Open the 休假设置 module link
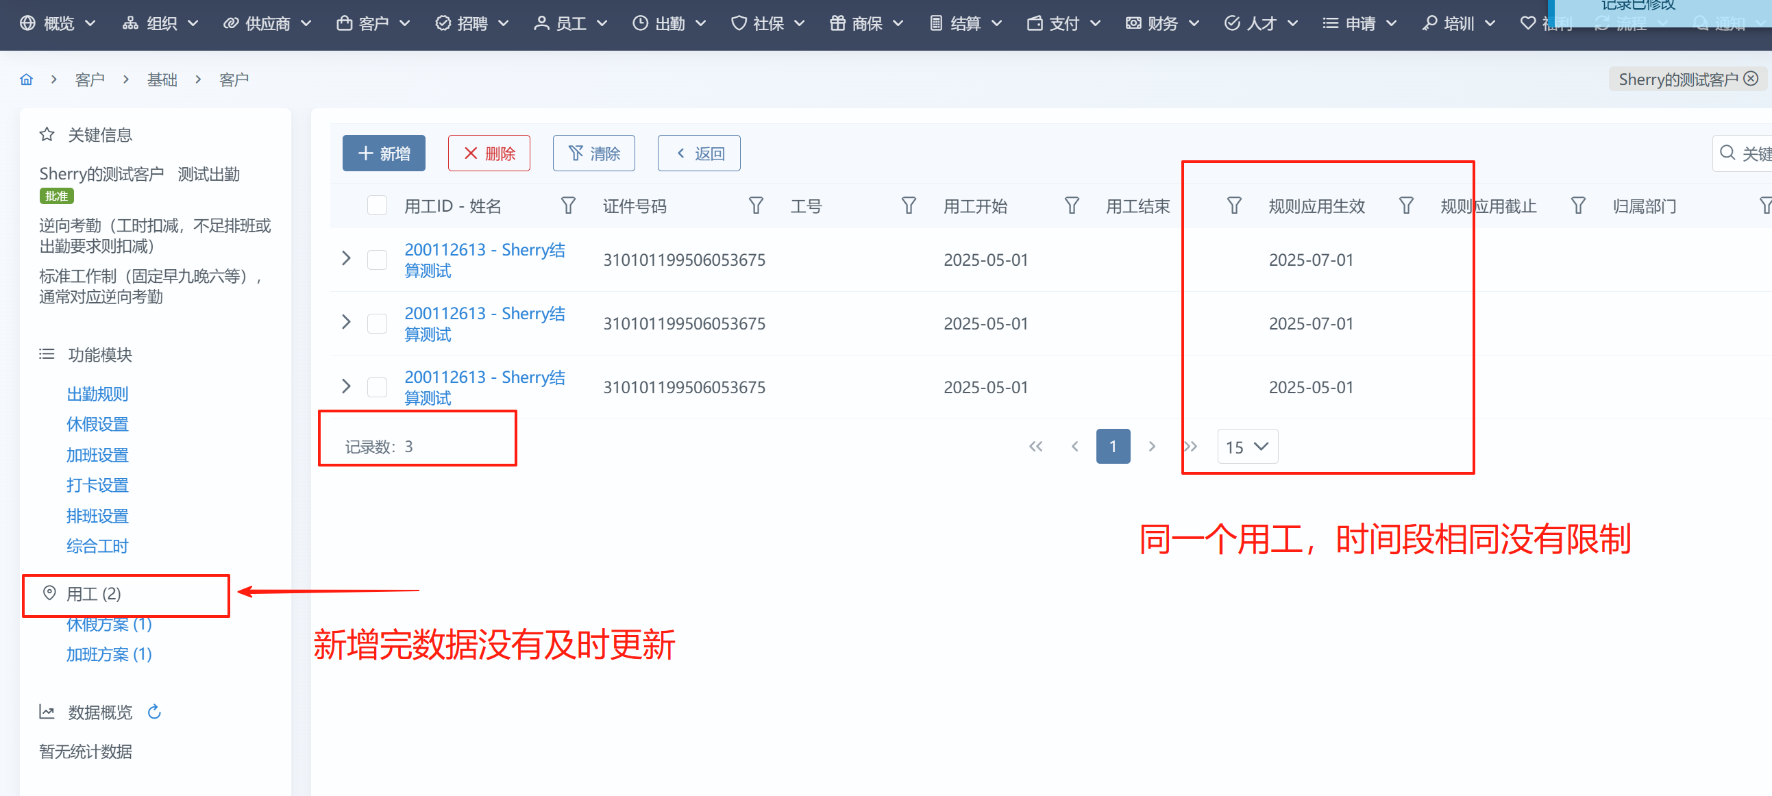 tap(97, 424)
